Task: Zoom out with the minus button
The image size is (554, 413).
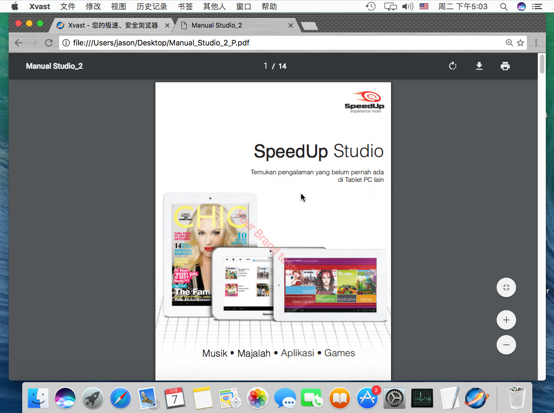Action: click(x=506, y=345)
